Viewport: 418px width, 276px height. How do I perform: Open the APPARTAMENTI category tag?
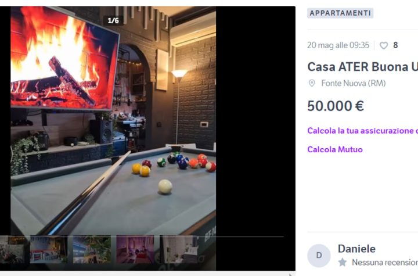pos(340,13)
